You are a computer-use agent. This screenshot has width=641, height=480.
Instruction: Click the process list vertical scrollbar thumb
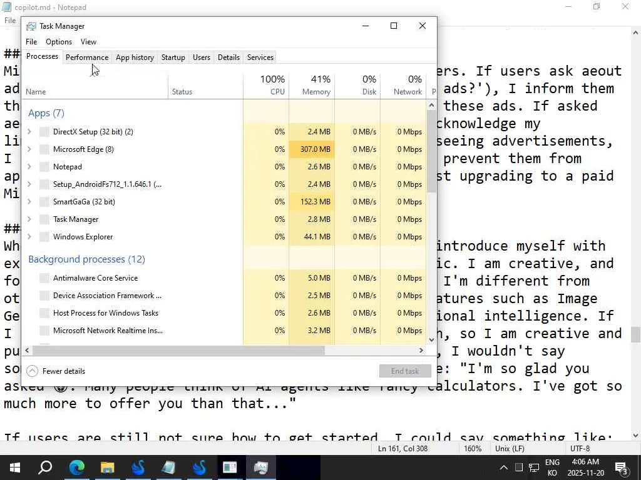click(431, 151)
